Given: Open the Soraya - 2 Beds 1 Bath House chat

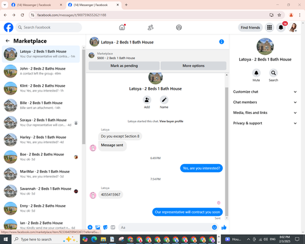Looking at the screenshot, I should (x=41, y=123).
